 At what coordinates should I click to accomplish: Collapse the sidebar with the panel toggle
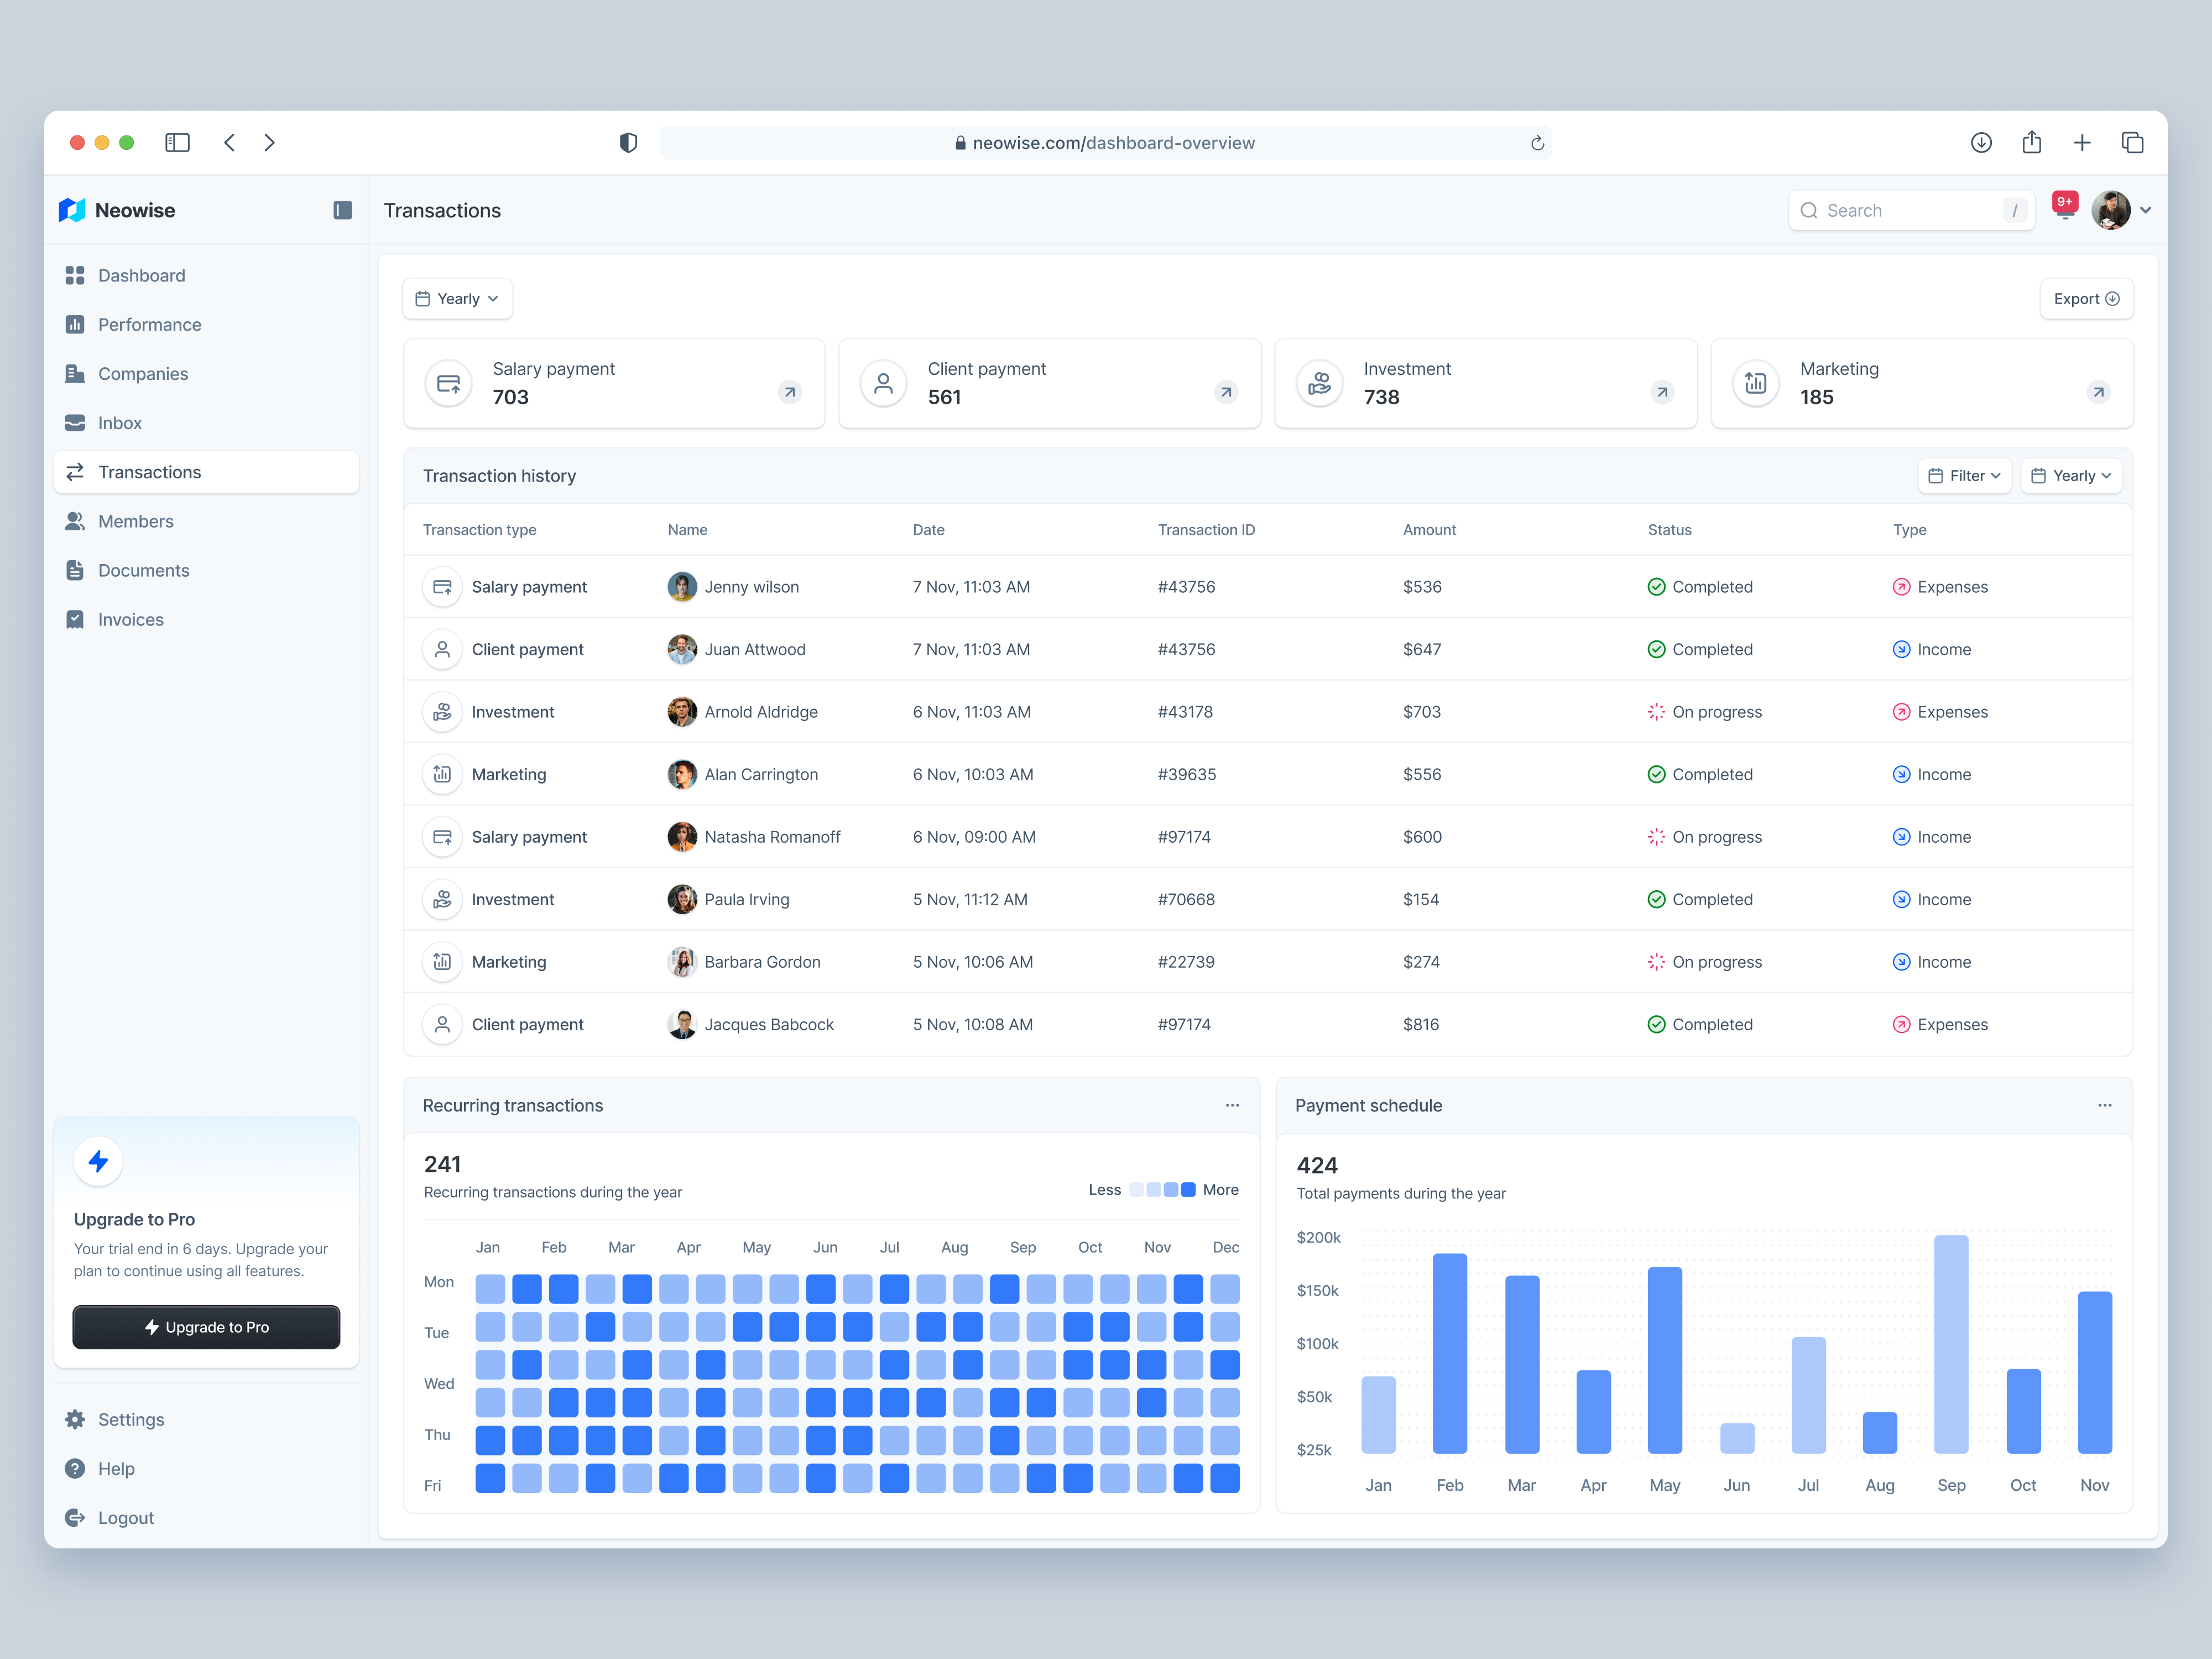(342, 210)
